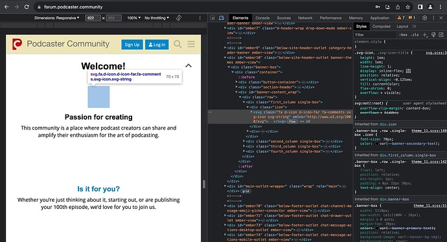Click the Sign Up button
Image resolution: width=447 pixels, height=242 pixels.
coord(132,45)
